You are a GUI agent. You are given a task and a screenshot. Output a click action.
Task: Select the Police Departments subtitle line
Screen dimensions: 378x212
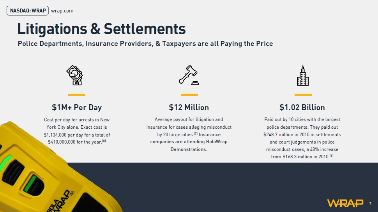coord(145,44)
